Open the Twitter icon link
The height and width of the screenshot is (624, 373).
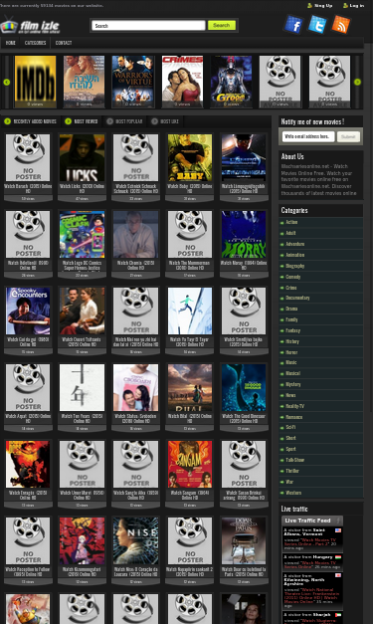point(317,25)
